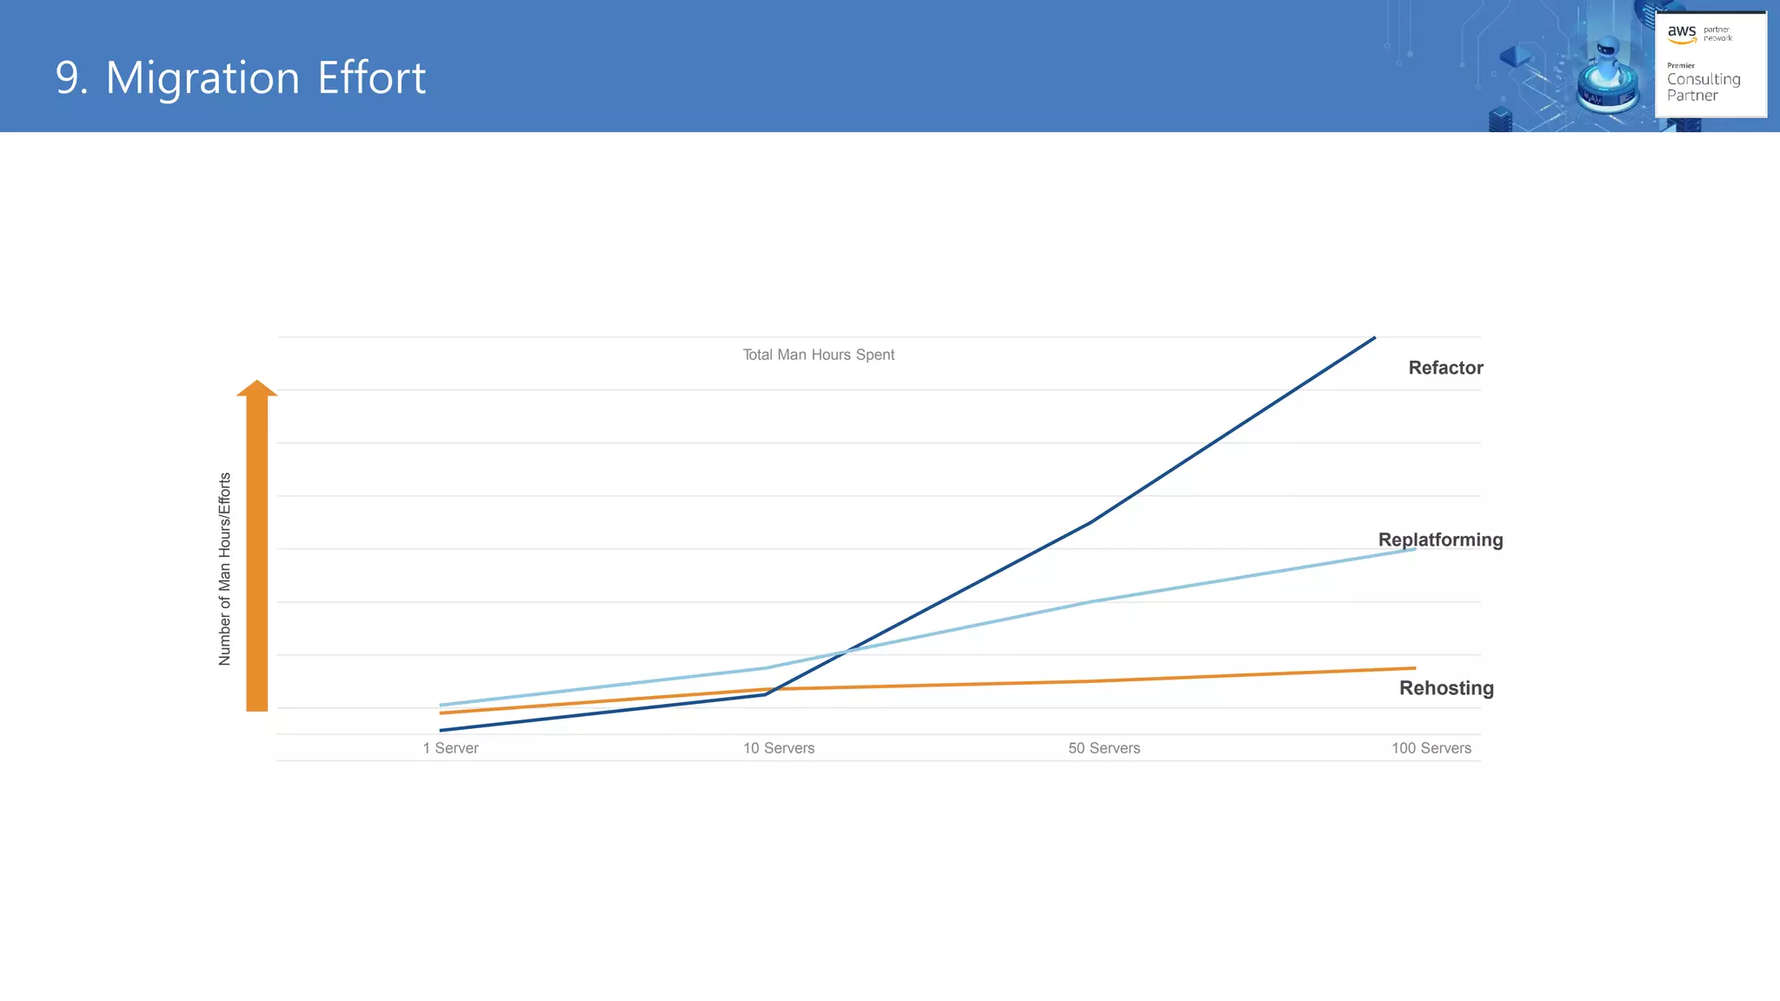This screenshot has width=1780, height=1001.
Task: Click the 'Total Man Hours Spent' chart title
Action: click(818, 355)
